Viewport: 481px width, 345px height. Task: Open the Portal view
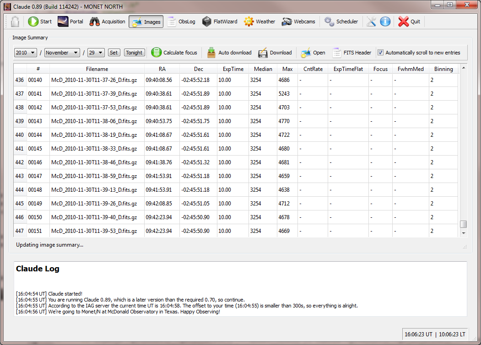tap(70, 22)
